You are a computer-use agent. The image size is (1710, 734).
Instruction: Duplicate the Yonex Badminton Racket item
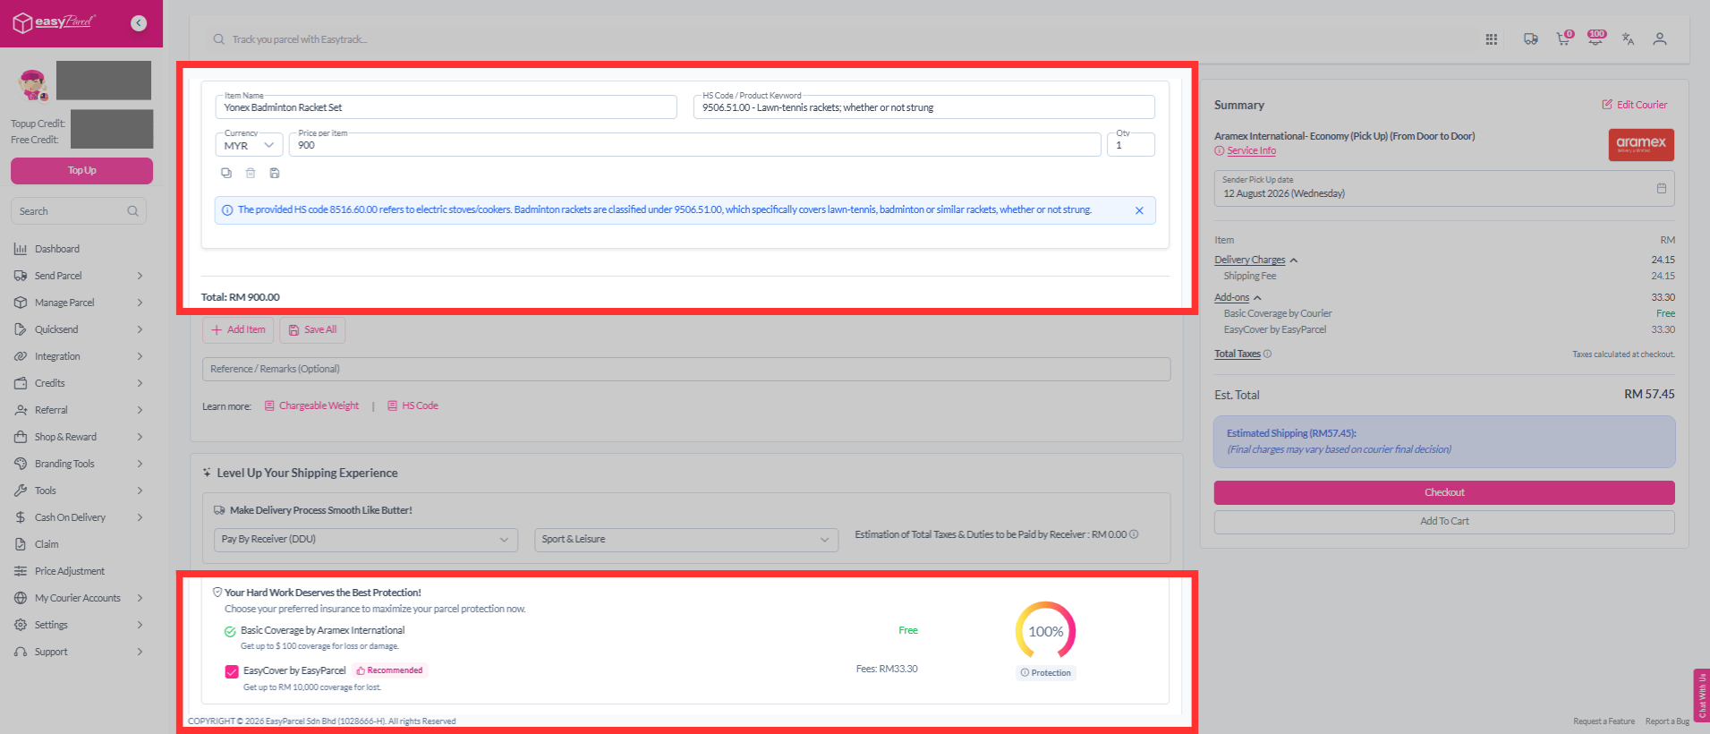[x=226, y=173]
